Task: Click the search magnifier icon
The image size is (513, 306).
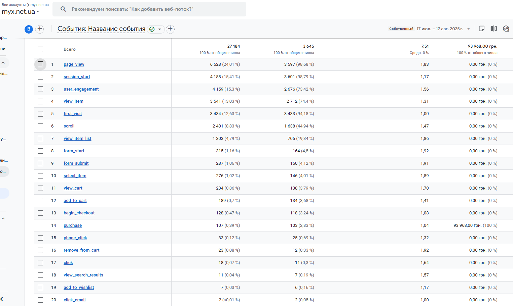Action: coord(63,9)
